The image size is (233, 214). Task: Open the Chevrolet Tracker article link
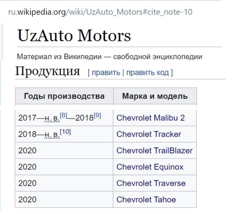tap(149, 134)
